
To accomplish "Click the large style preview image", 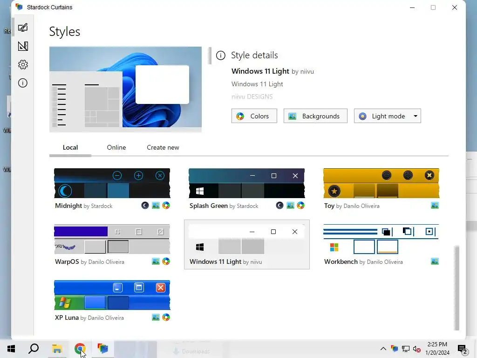I will tap(125, 89).
